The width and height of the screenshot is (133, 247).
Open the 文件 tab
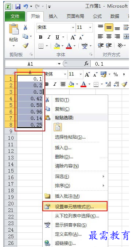pyautogui.click(x=15, y=16)
